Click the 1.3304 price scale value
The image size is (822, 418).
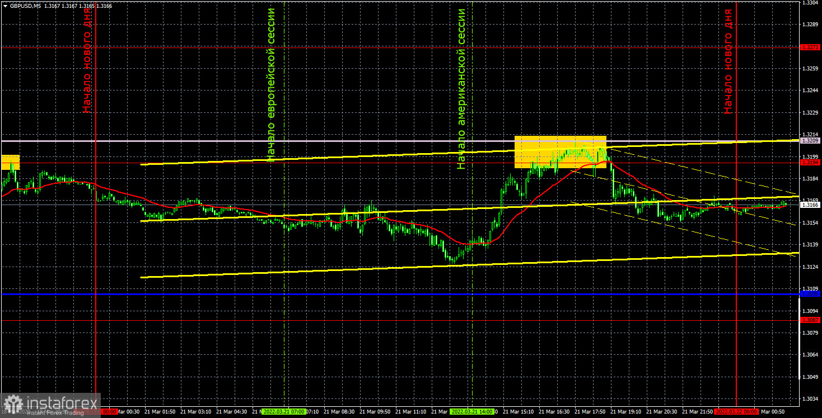coord(810,3)
